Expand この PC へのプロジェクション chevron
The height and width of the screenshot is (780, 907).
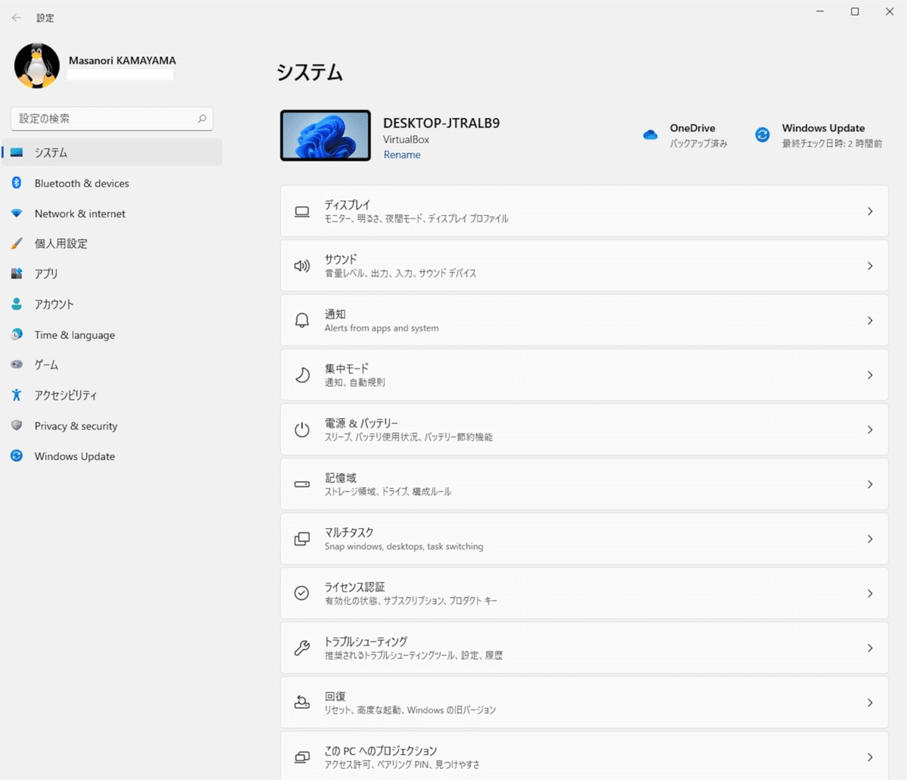click(870, 757)
